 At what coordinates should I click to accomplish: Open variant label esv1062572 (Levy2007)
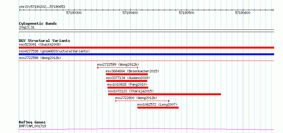point(157,104)
